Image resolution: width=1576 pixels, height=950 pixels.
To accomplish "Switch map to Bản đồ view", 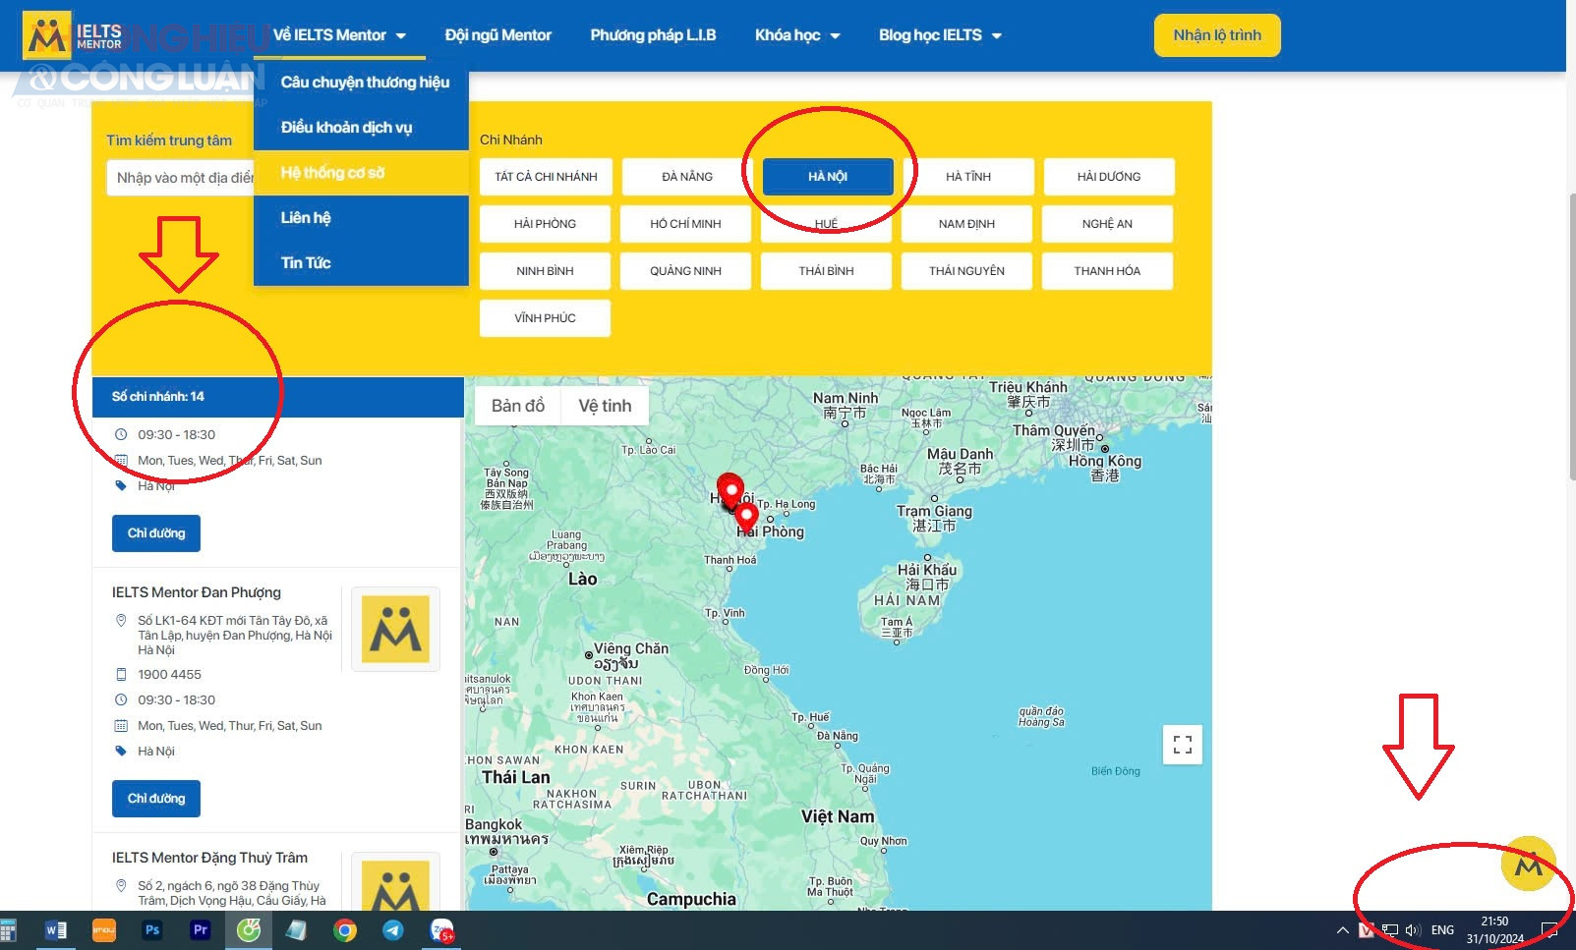I will pyautogui.click(x=518, y=406).
